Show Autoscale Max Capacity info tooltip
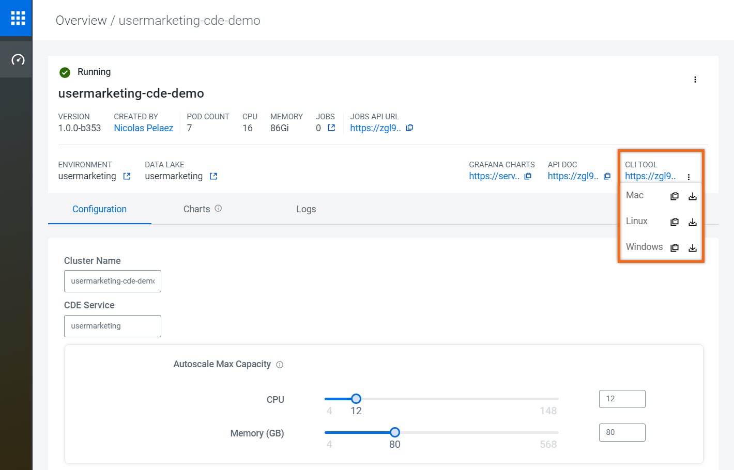The height and width of the screenshot is (470, 734). [280, 365]
